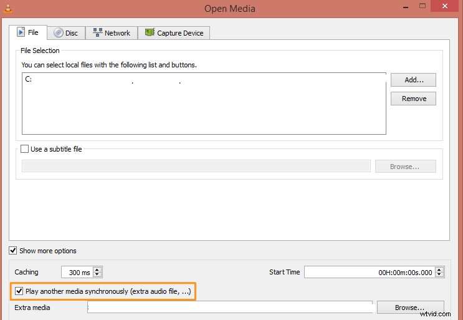
Task: Click the VLC cone icon in title bar
Action: [x=9, y=8]
